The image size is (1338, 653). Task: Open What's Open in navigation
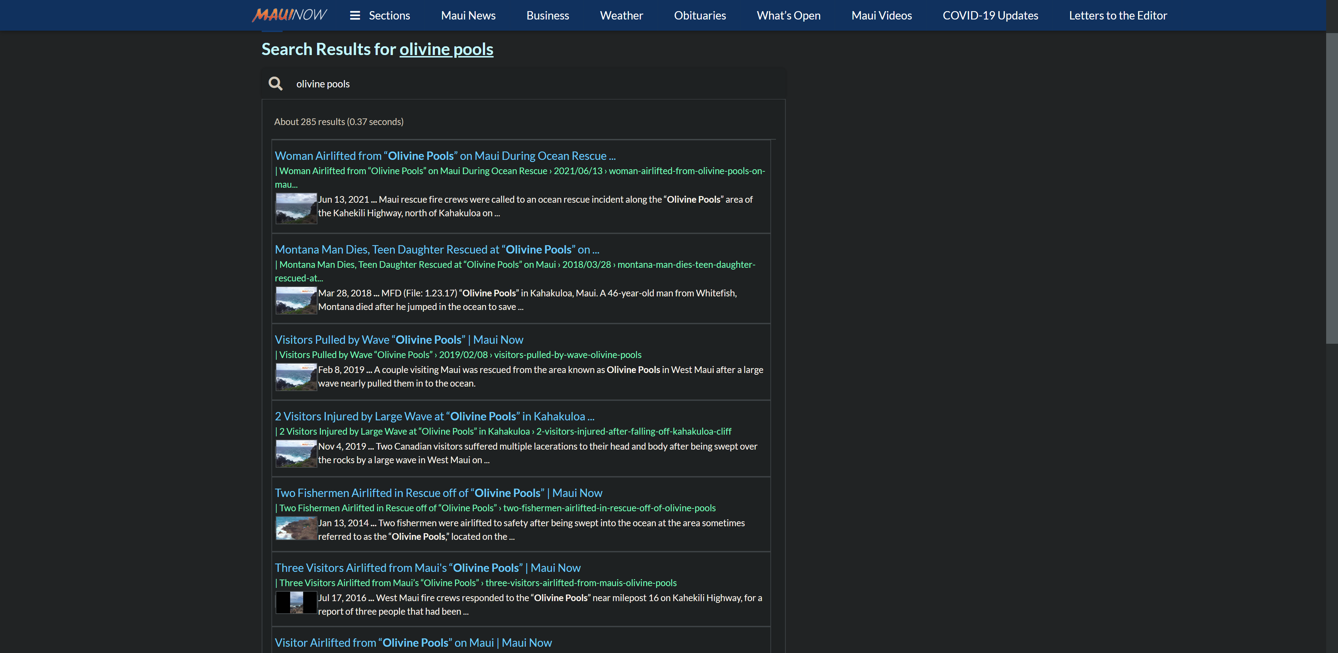(789, 16)
